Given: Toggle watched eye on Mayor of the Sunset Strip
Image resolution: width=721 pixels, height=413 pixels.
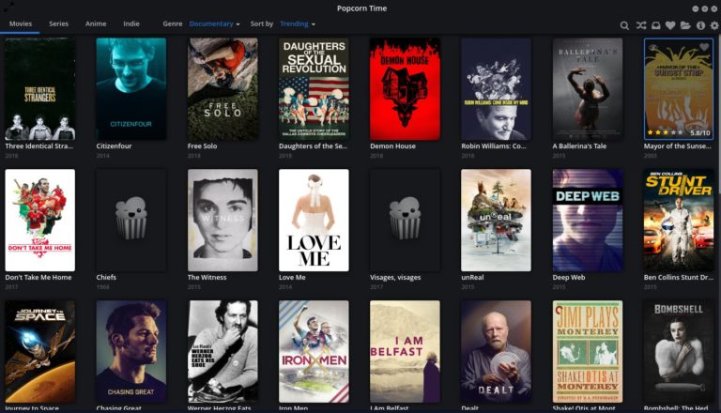Looking at the screenshot, I should tap(653, 47).
